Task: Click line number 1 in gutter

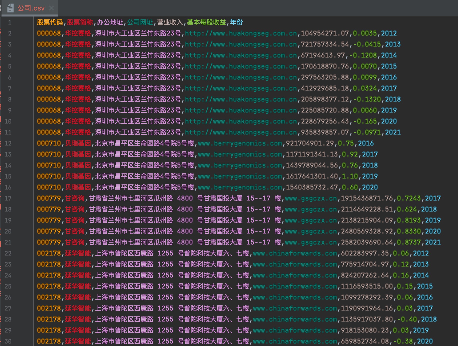Action: click(10, 22)
